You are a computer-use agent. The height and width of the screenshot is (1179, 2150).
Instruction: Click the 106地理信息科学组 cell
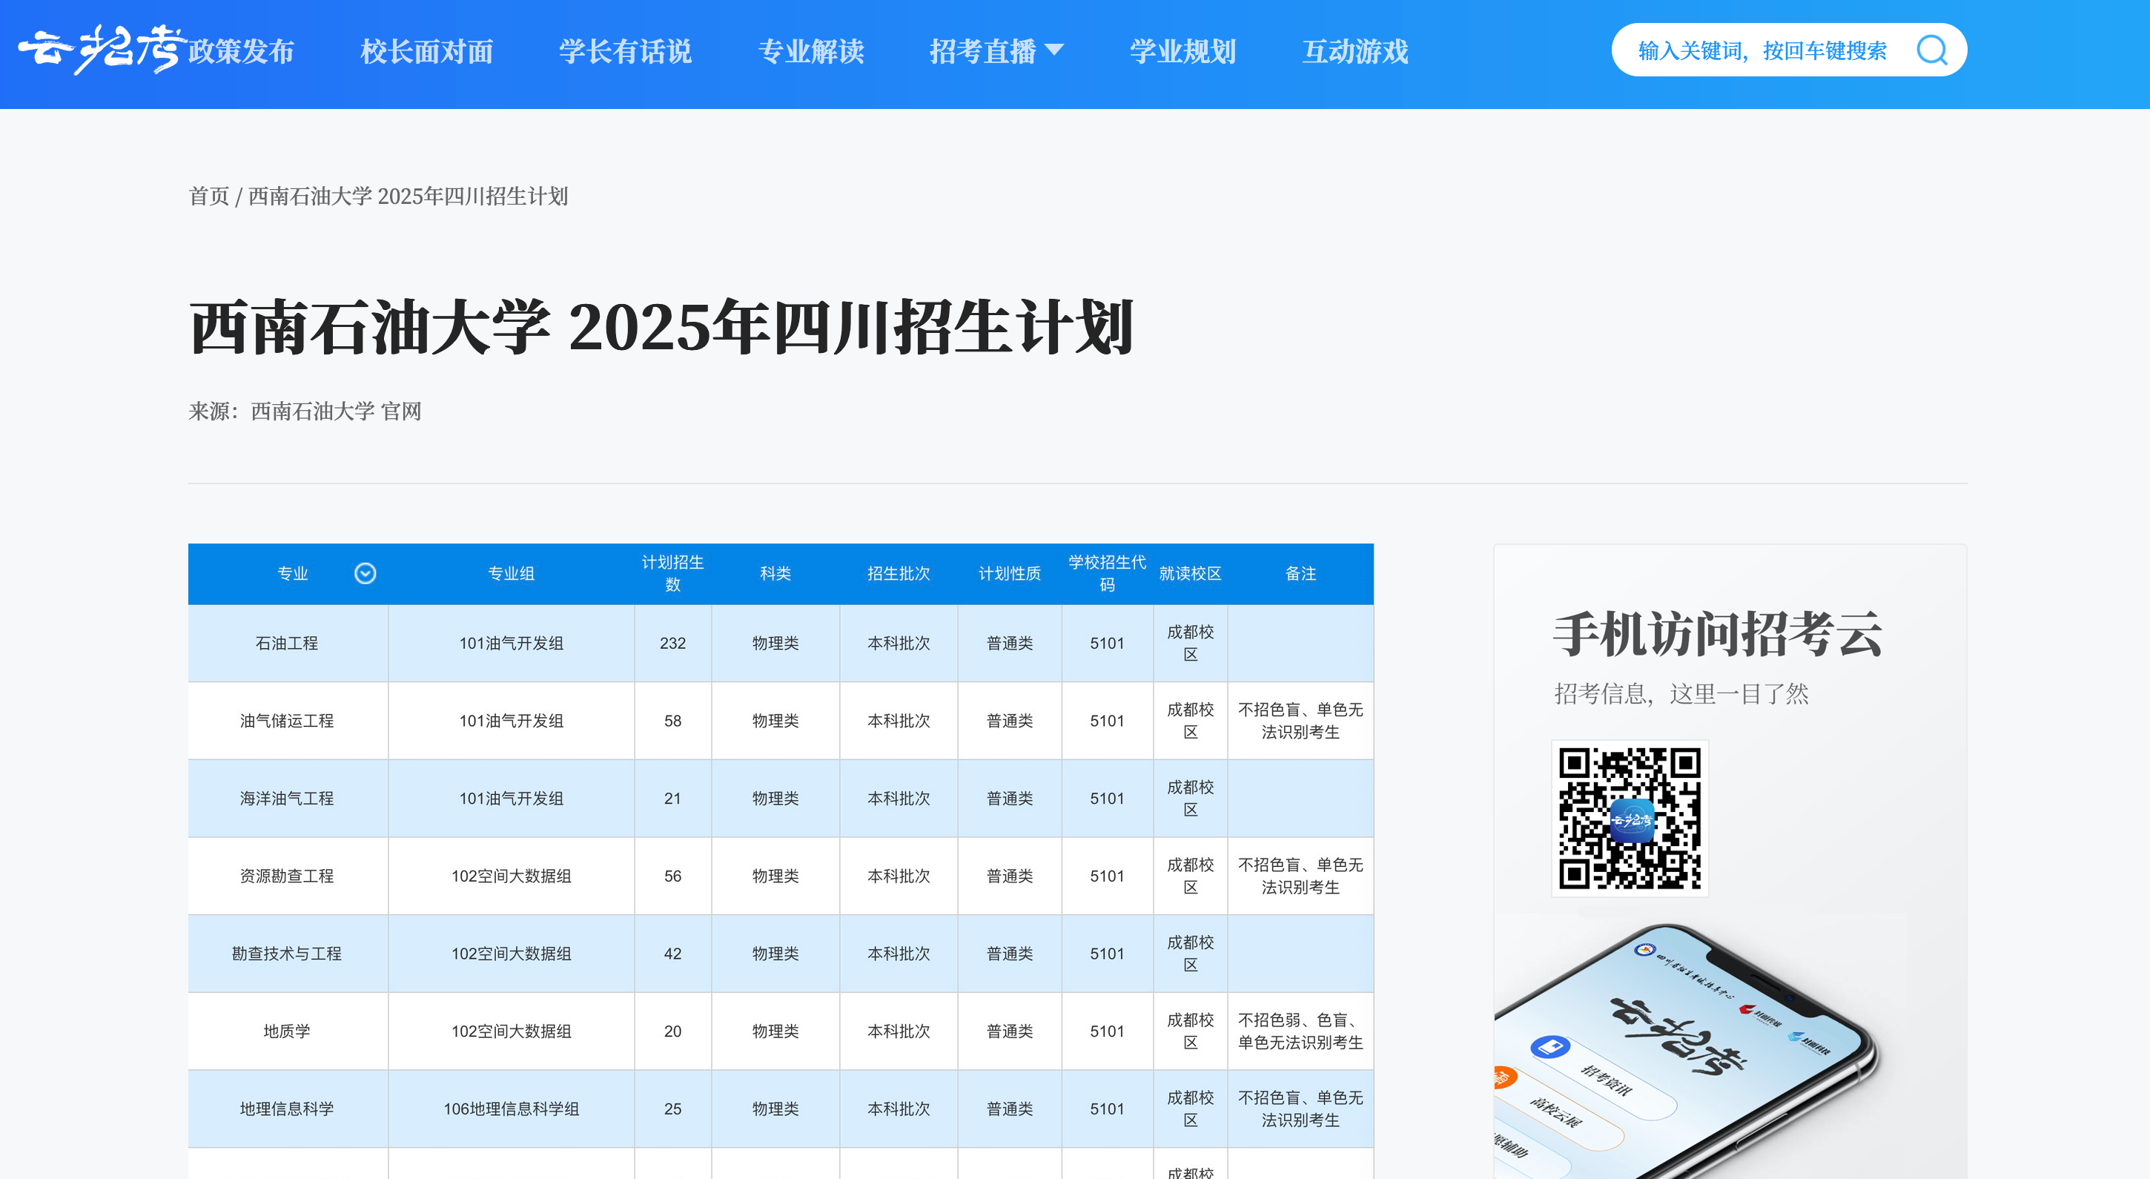(x=511, y=1109)
